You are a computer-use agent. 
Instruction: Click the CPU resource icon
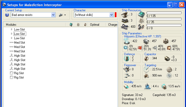point(141,15)
